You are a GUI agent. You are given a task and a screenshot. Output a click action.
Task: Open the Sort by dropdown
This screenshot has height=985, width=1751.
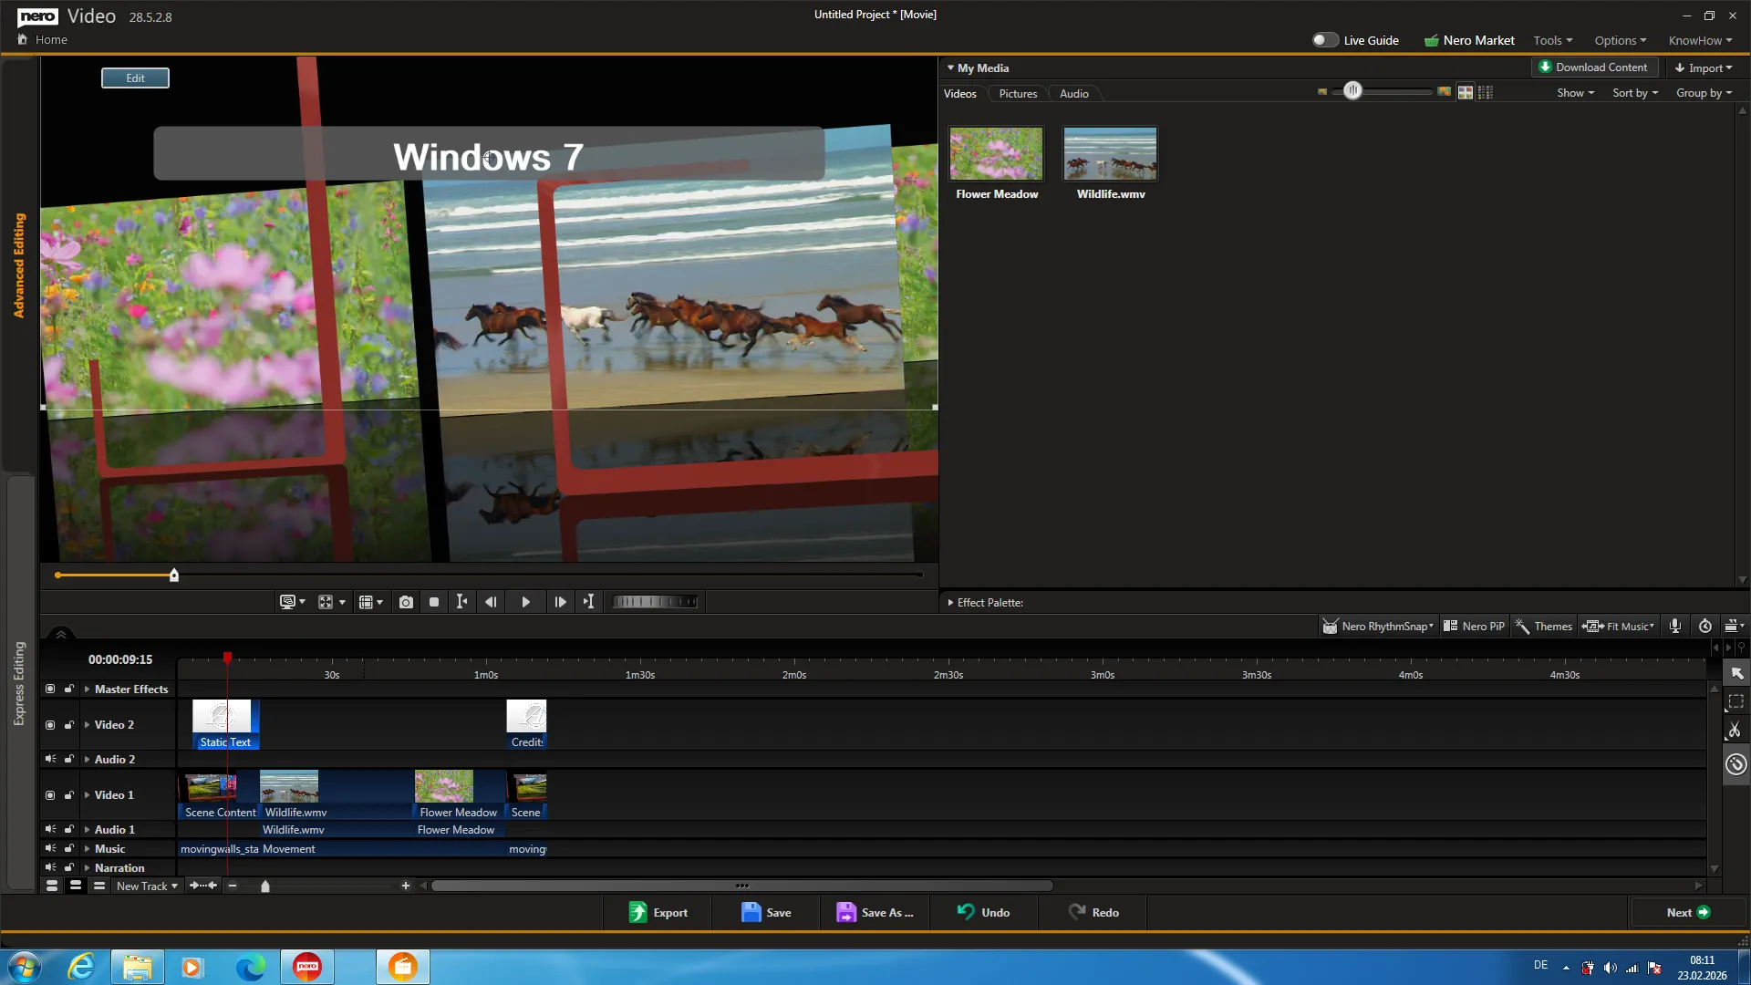pyautogui.click(x=1633, y=92)
